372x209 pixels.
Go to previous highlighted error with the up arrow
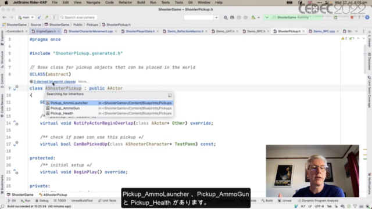[358, 38]
